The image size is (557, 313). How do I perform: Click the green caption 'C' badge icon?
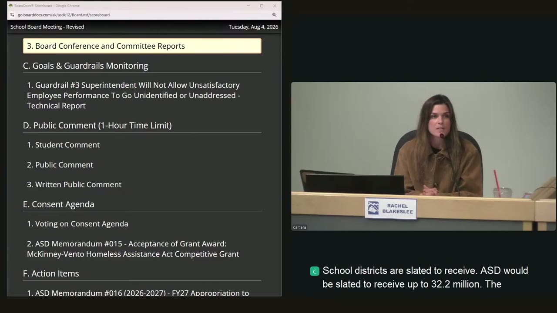click(314, 271)
